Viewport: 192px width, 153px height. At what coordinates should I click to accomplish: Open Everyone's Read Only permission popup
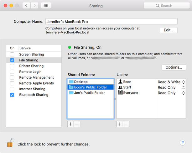coord(171,93)
